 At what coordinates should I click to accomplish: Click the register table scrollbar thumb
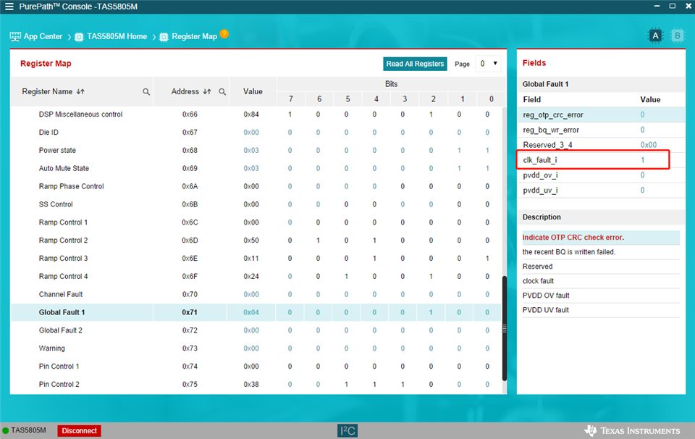(x=505, y=328)
